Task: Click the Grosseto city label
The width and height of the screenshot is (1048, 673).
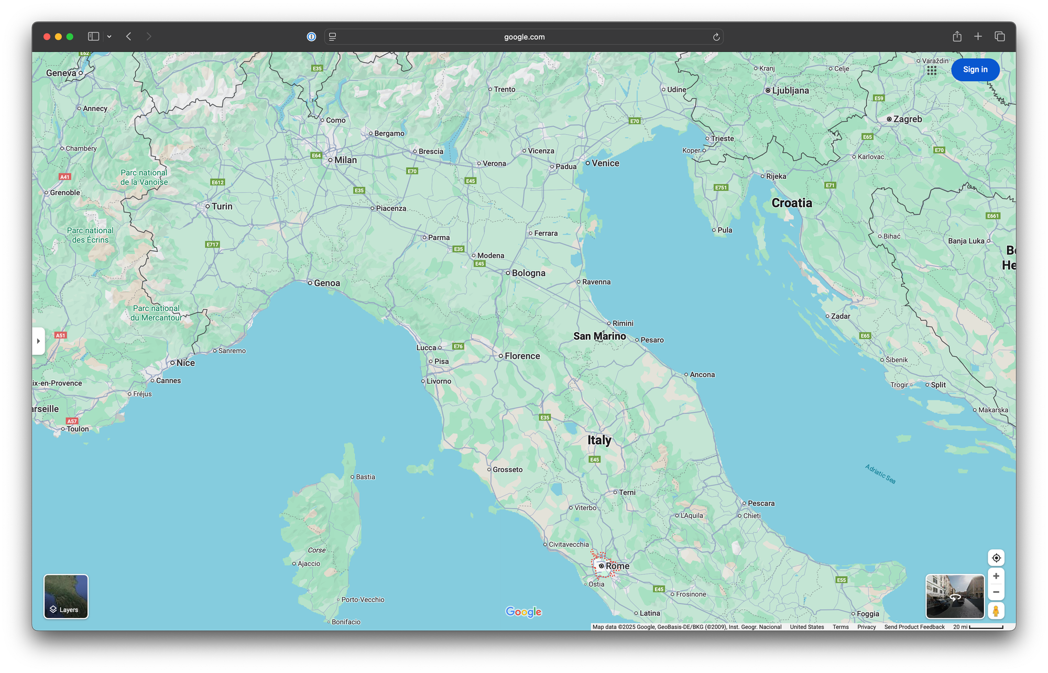Action: 507,470
